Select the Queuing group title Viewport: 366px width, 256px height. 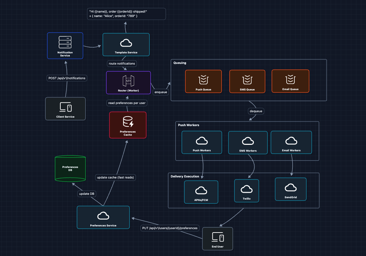tap(180, 63)
